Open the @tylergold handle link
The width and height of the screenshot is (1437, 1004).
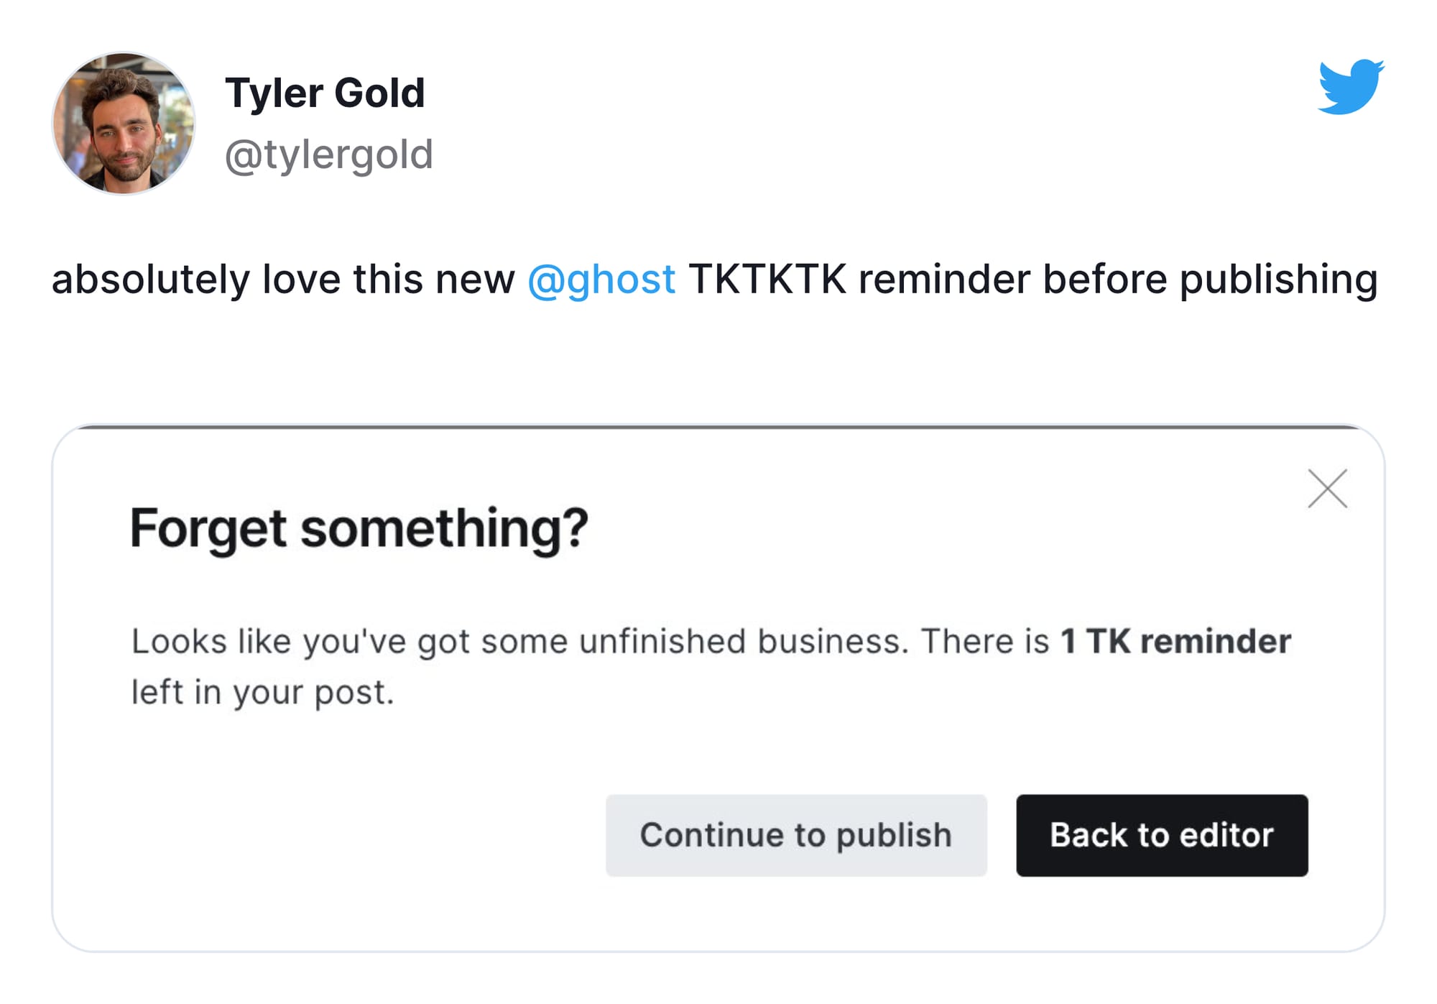coord(329,155)
